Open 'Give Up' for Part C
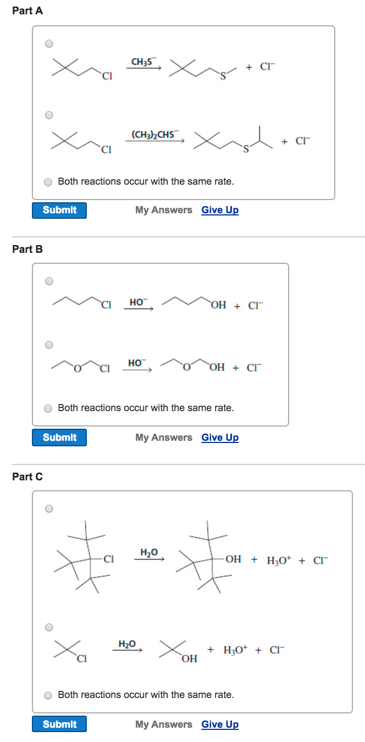The height and width of the screenshot is (742, 365). click(220, 724)
